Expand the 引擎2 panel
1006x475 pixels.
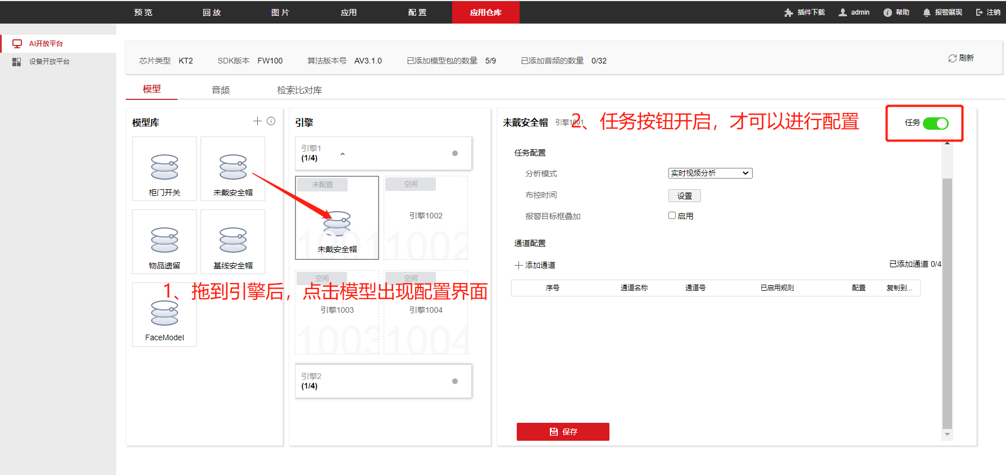[x=383, y=381]
